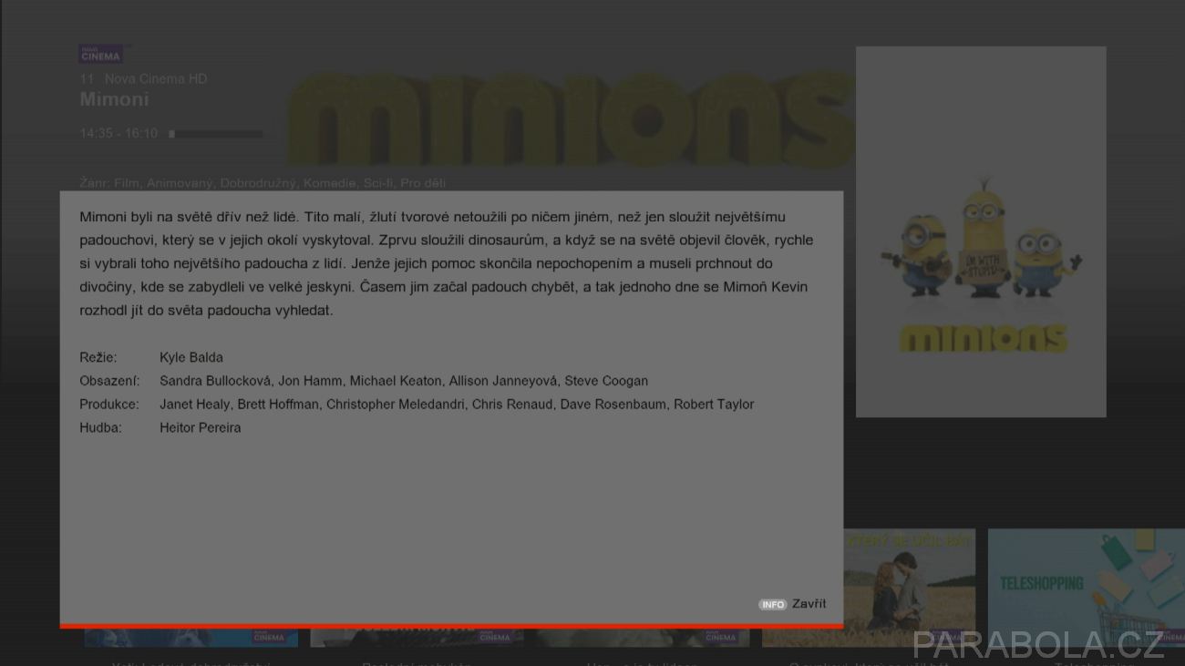Click the Nova Cinema channel logo
Screen dimensions: 1185x666
(x=101, y=55)
